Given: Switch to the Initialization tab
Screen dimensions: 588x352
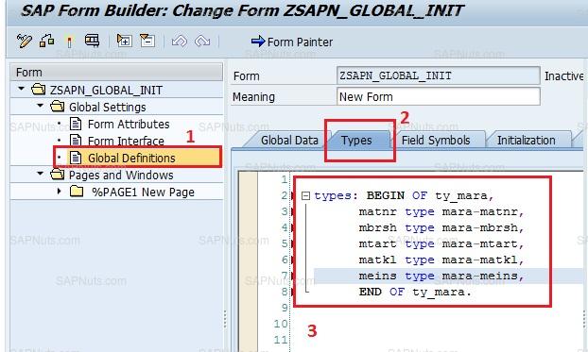Looking at the screenshot, I should click(527, 141).
